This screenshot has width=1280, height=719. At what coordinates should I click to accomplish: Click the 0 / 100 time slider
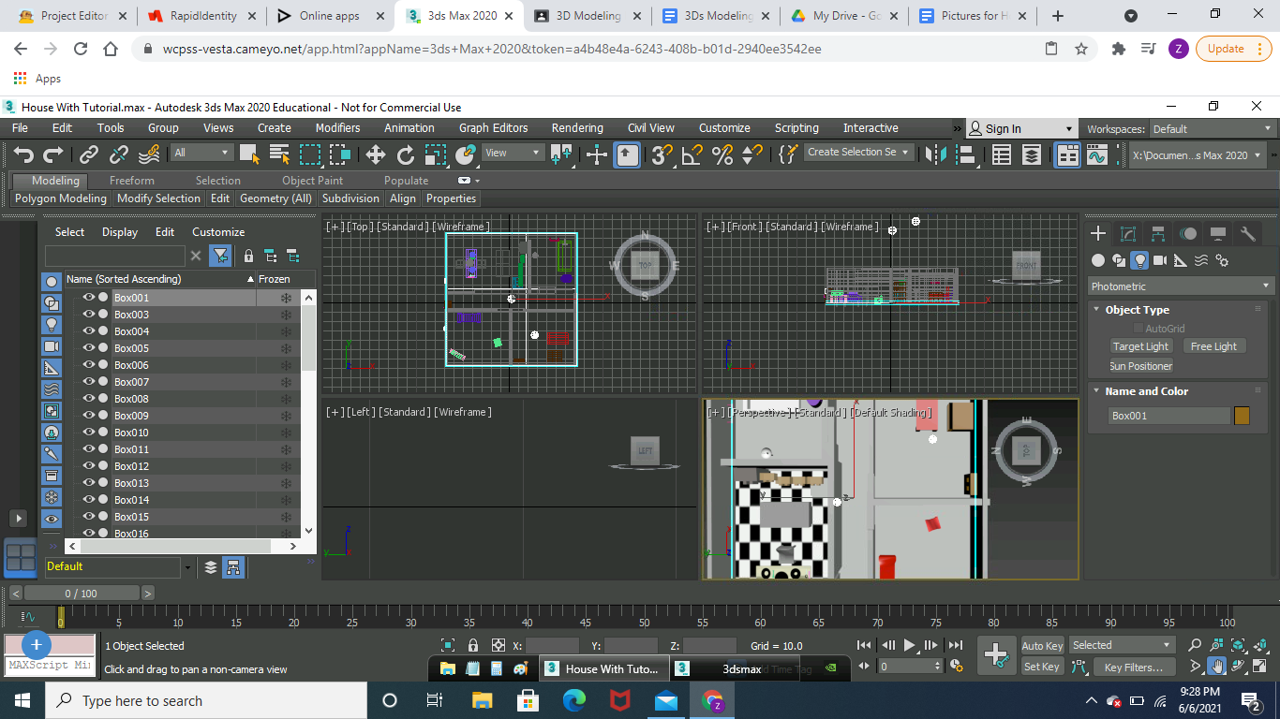point(81,593)
